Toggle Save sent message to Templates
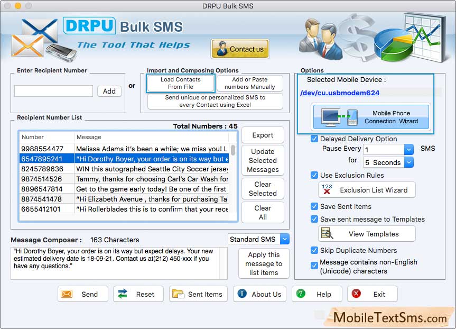 coord(314,218)
